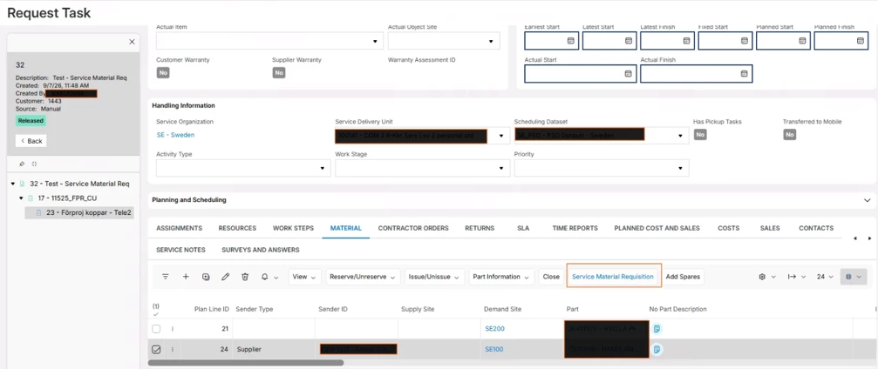Delete the selected line with trash icon
The height and width of the screenshot is (369, 878).
(x=245, y=277)
